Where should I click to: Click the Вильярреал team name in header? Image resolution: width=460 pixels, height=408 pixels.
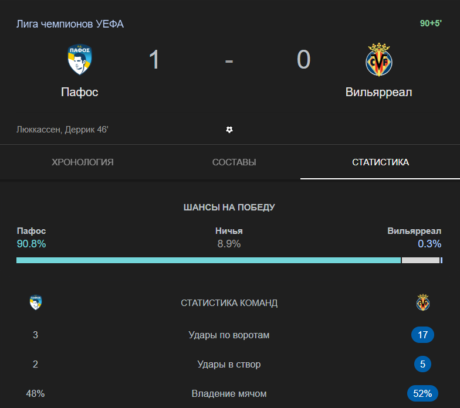click(378, 92)
